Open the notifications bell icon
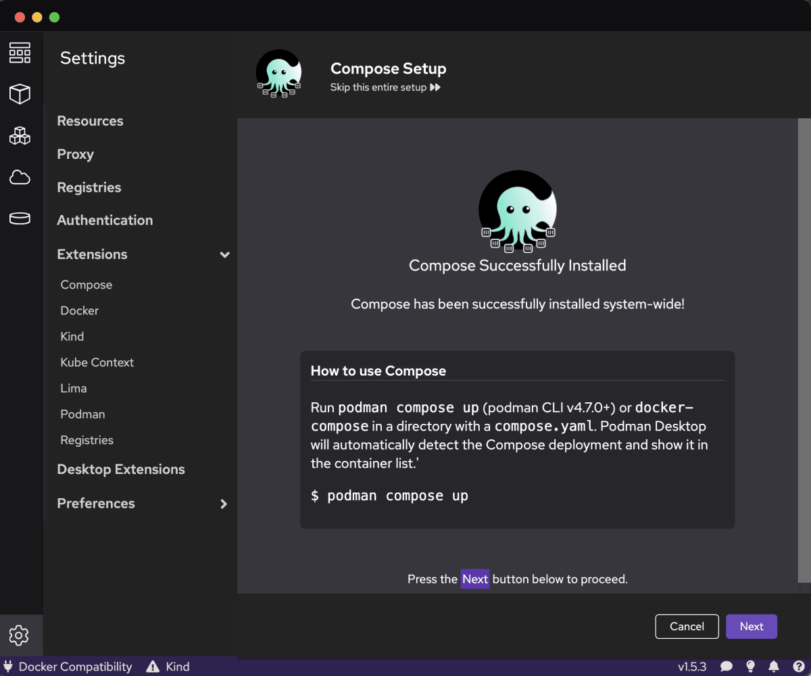The width and height of the screenshot is (811, 676). (774, 667)
